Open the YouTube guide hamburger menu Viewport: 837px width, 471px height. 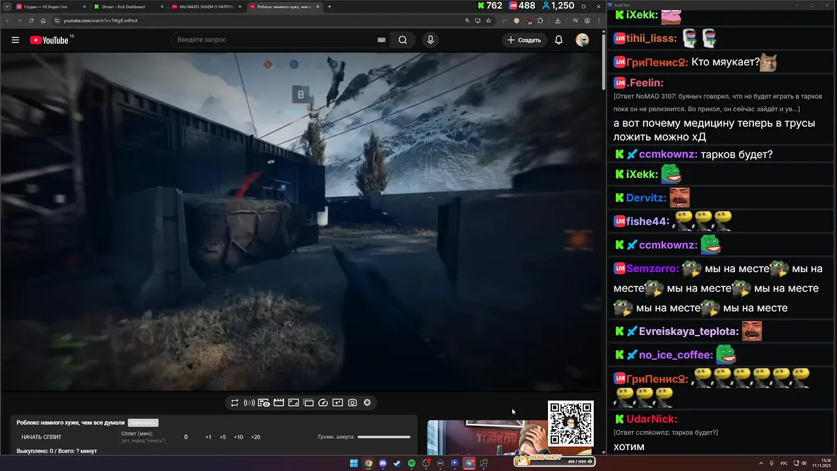pyautogui.click(x=15, y=40)
